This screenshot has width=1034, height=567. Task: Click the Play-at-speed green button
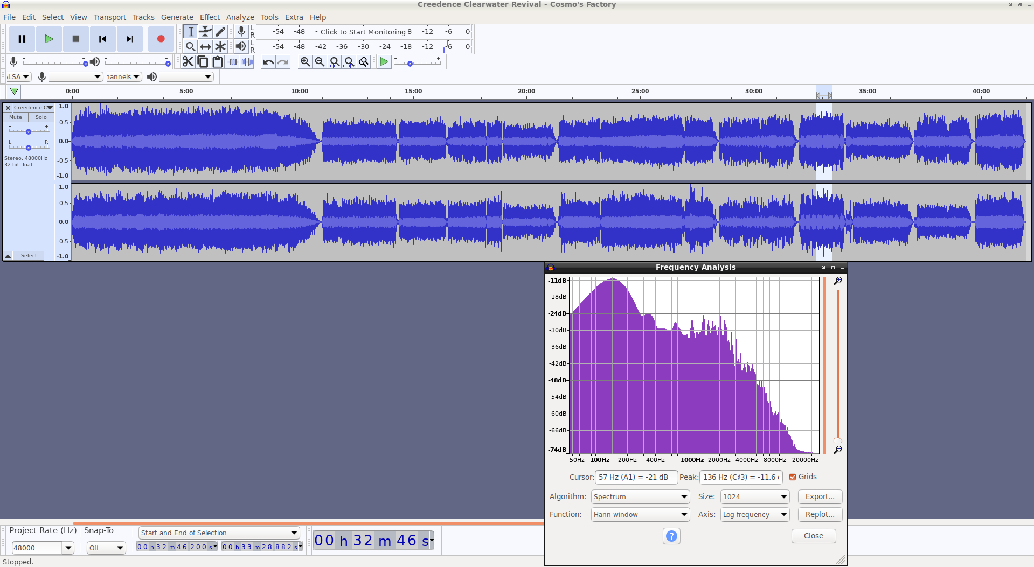[384, 62]
